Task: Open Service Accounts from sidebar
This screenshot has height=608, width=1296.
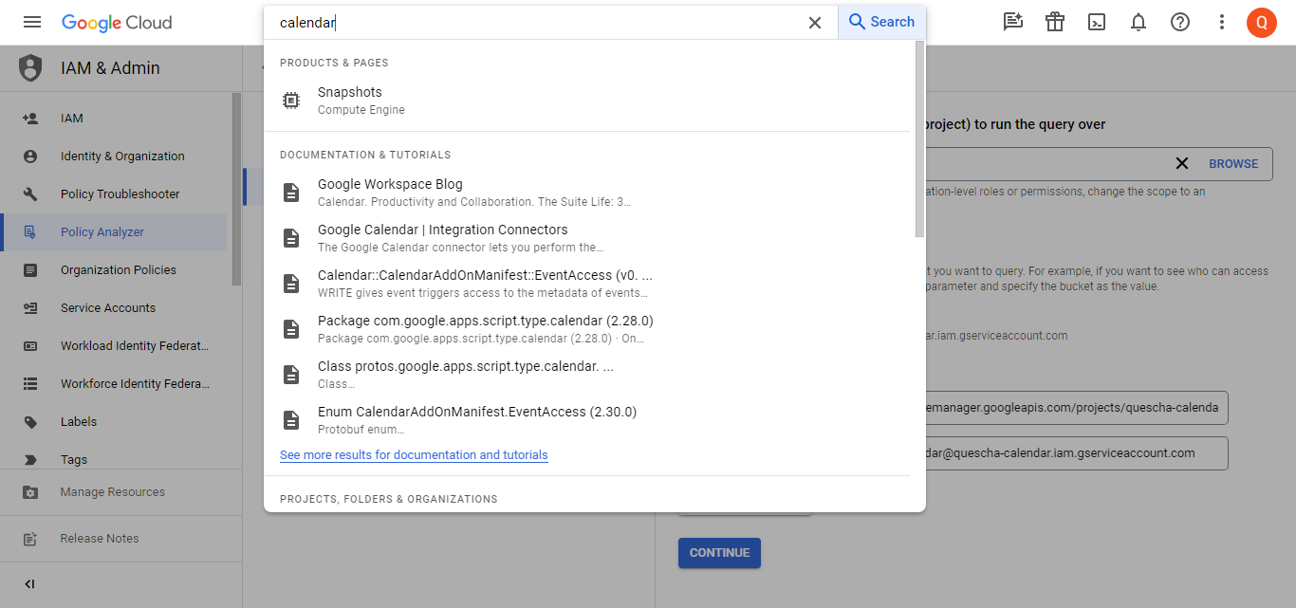Action: click(x=107, y=307)
